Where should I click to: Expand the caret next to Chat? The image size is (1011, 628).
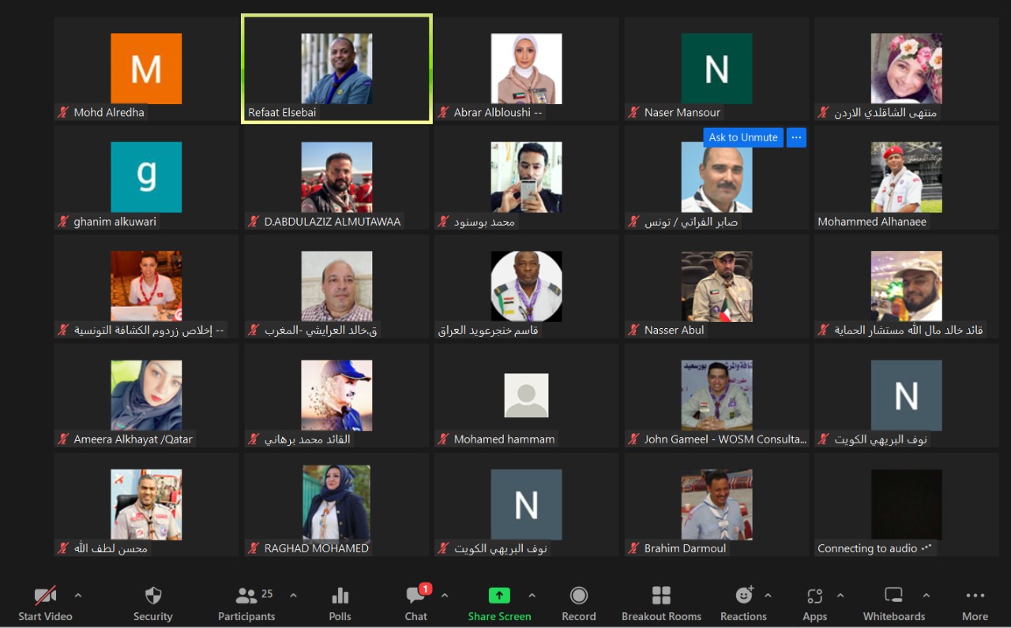(445, 596)
